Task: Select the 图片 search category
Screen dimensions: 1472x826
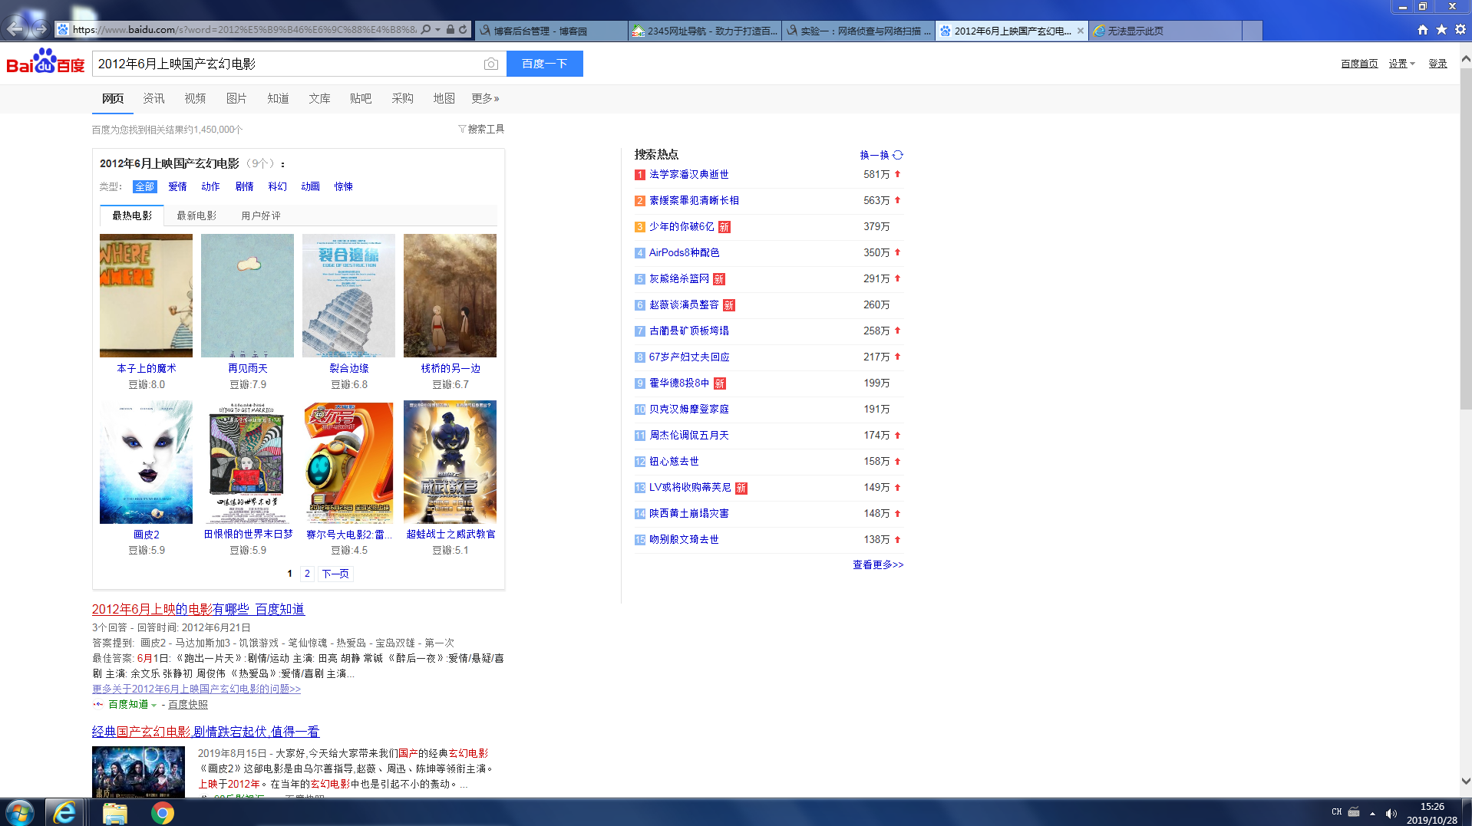Action: (236, 98)
